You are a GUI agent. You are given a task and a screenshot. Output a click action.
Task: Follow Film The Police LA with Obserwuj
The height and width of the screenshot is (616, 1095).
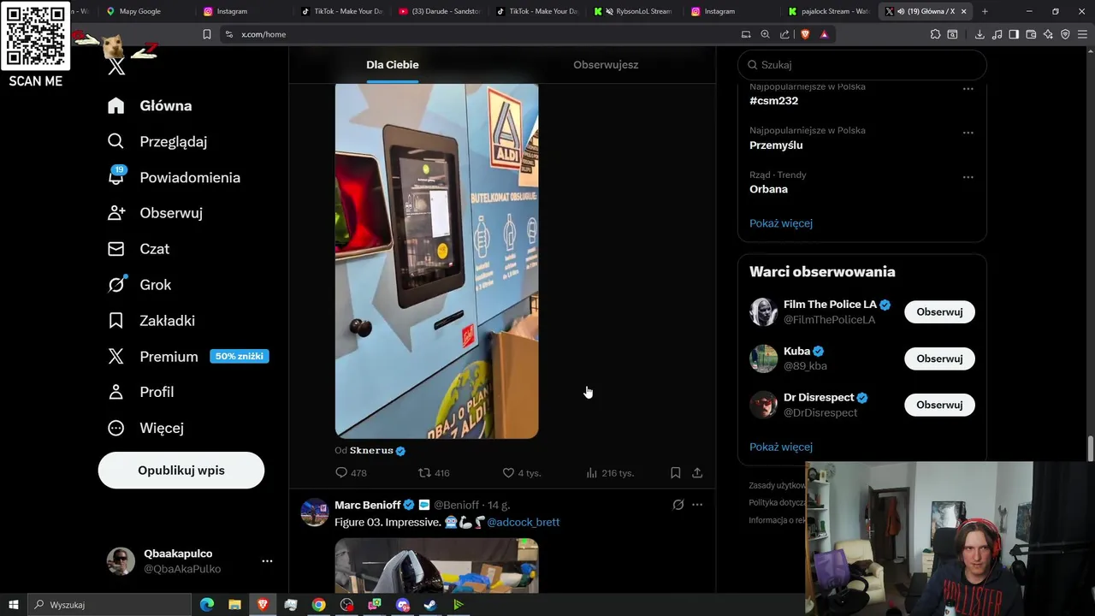[x=939, y=312]
